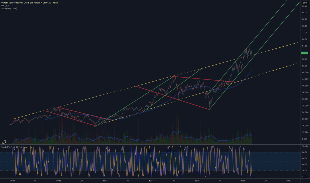
Task: Click the 68.00 price axis label
Action: click(304, 39)
